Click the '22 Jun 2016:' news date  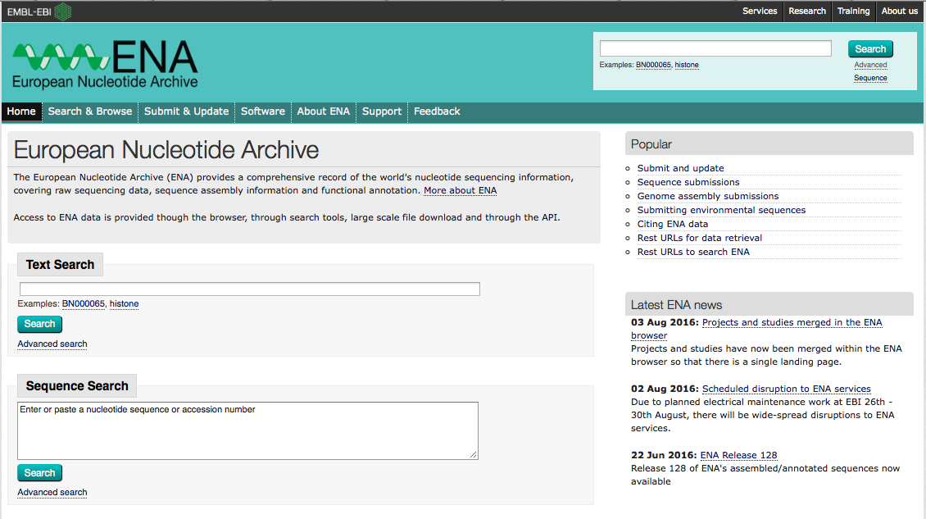pos(664,455)
